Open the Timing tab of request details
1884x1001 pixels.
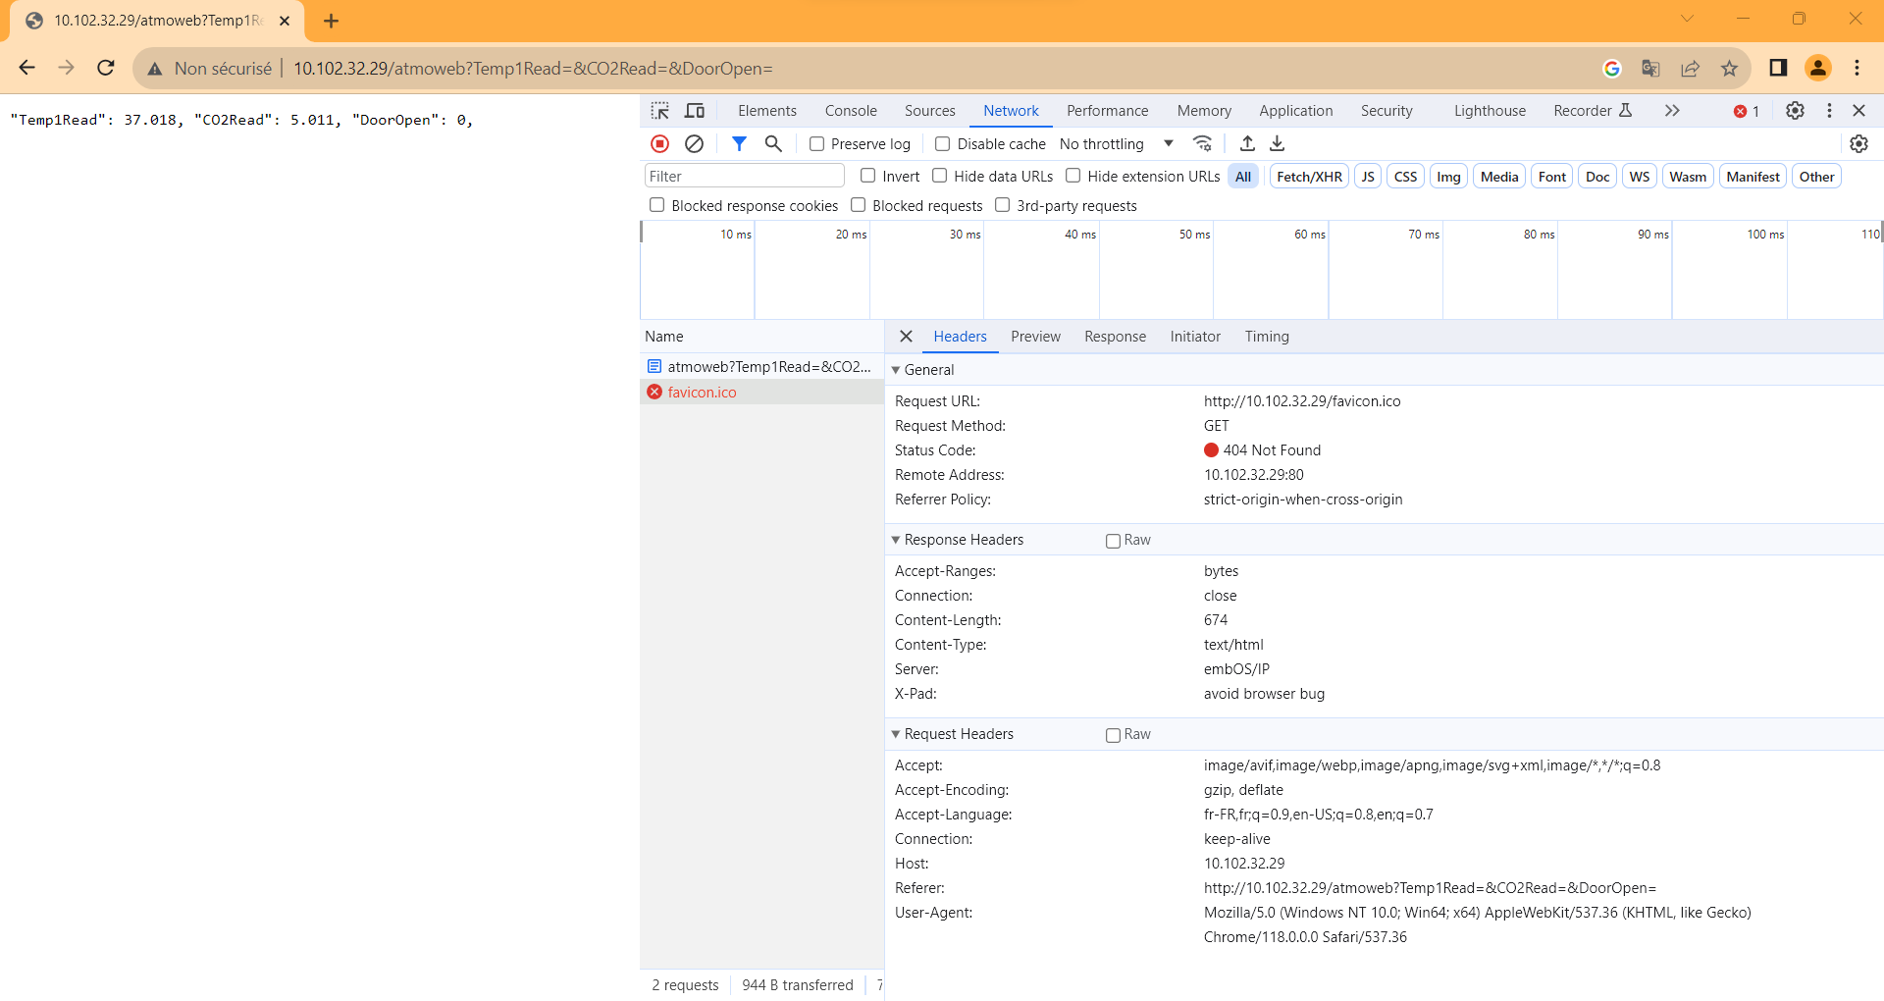(1266, 337)
